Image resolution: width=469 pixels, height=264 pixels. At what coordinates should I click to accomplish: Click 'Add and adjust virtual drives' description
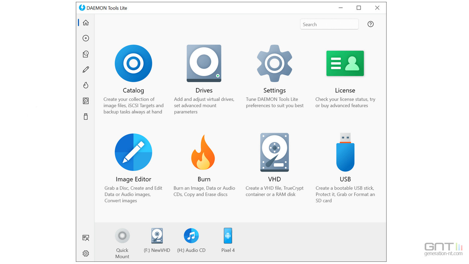point(204,106)
